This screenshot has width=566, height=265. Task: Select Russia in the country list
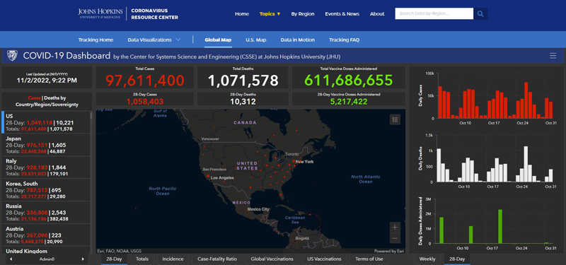[x=46, y=213]
